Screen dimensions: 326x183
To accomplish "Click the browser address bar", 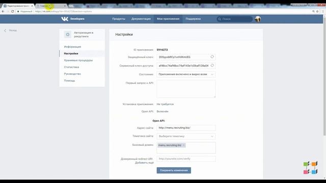I will click(x=162, y=11).
